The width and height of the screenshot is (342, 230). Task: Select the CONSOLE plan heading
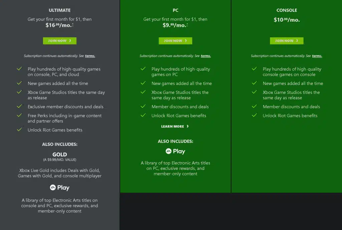pyautogui.click(x=287, y=10)
